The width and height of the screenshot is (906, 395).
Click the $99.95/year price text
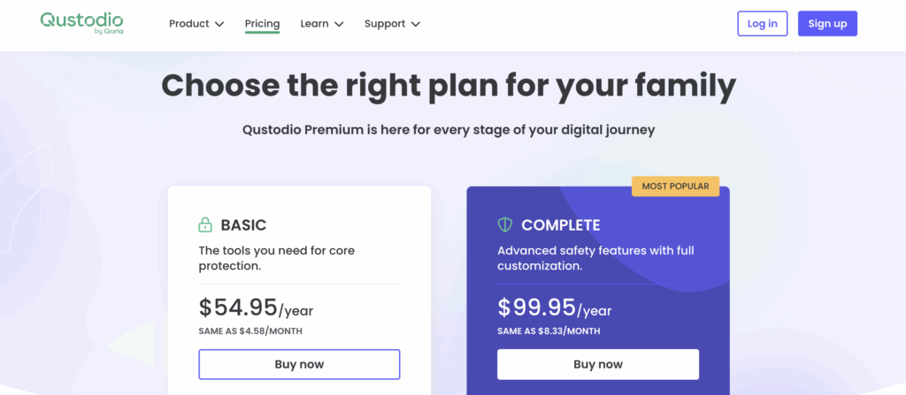tap(554, 308)
